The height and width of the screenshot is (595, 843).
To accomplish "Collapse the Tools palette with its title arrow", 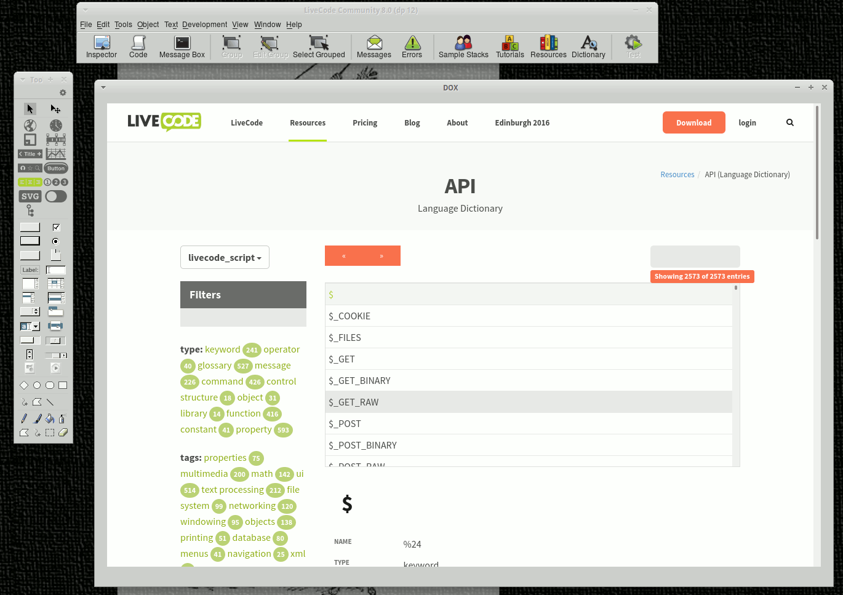I will pyautogui.click(x=23, y=79).
